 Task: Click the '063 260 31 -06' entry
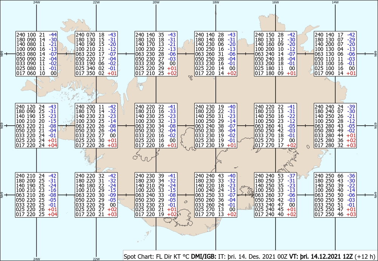(216, 54)
